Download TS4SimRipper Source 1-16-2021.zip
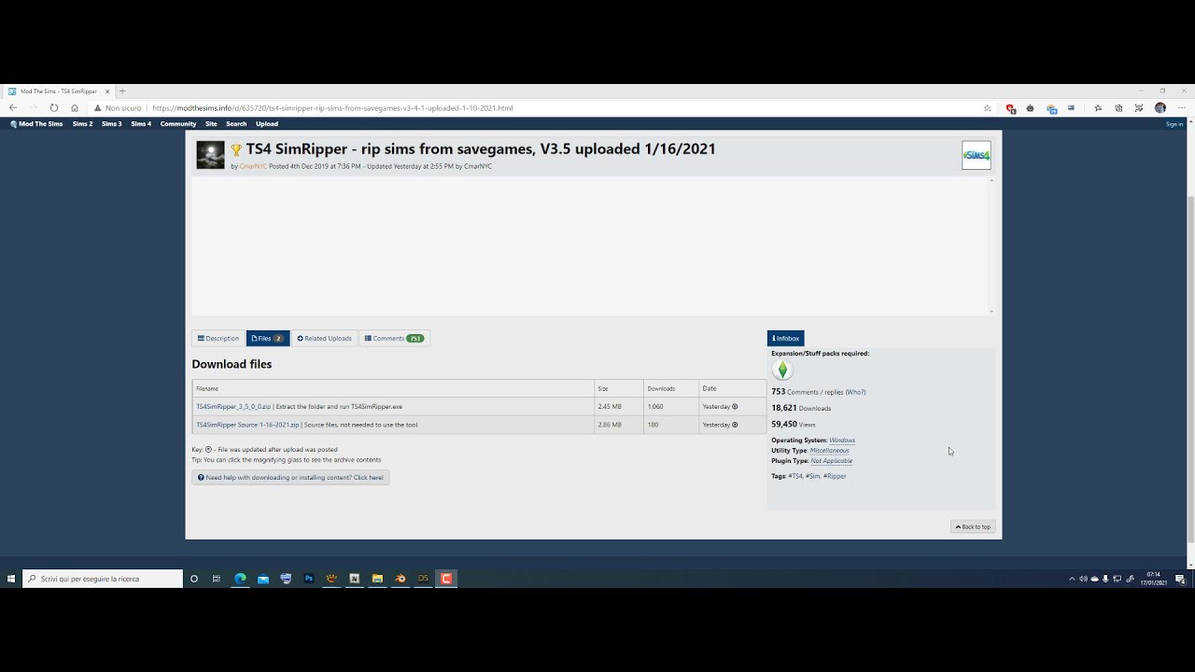Image resolution: width=1195 pixels, height=672 pixels. tap(247, 425)
